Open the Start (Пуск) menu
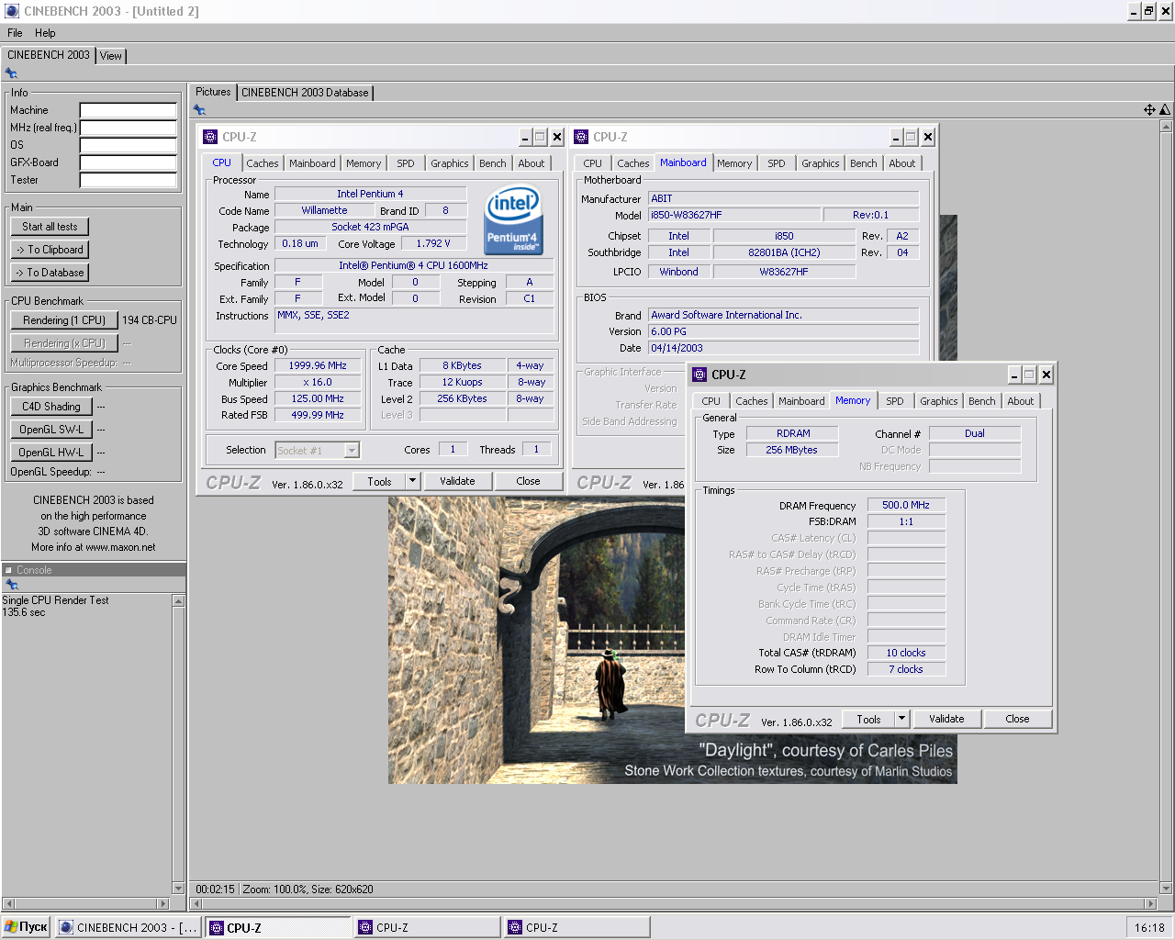 pyautogui.click(x=27, y=927)
